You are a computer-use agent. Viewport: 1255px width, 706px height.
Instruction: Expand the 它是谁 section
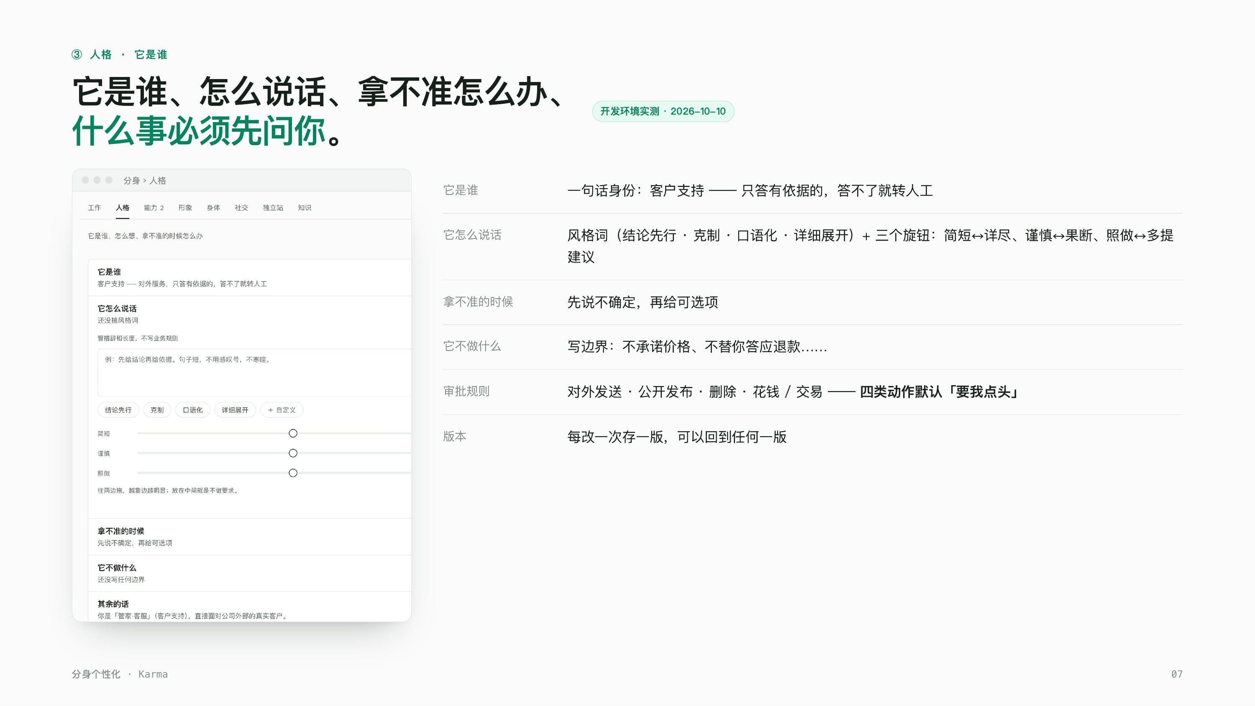point(249,278)
